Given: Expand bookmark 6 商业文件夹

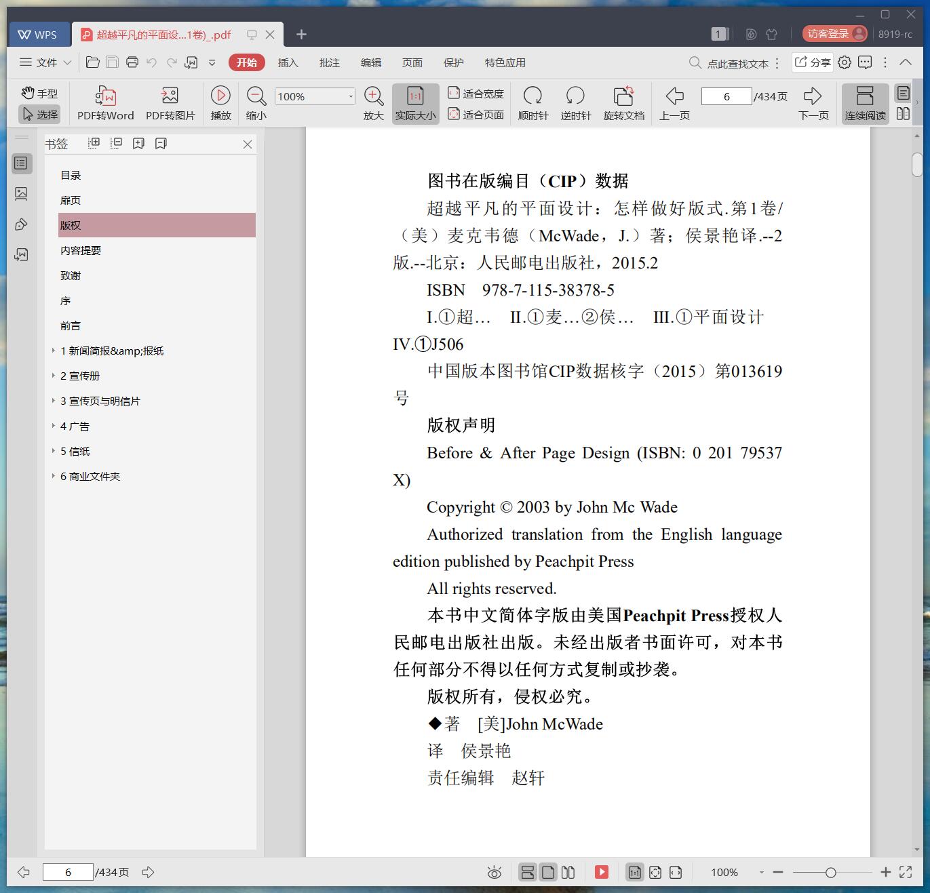Looking at the screenshot, I should 54,476.
